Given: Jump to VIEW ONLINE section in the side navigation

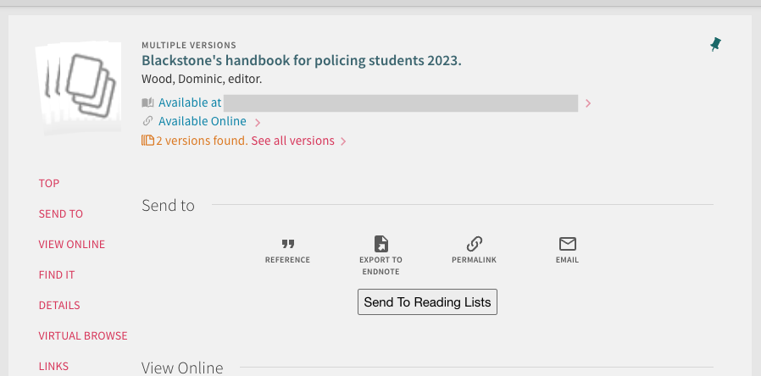Looking at the screenshot, I should 72,245.
